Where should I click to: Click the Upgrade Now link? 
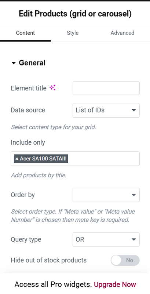(x=115, y=284)
